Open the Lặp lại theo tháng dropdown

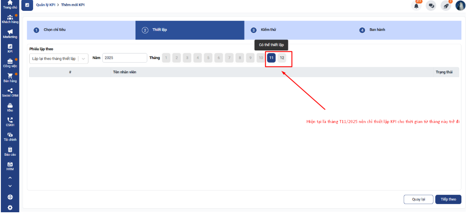pos(58,58)
